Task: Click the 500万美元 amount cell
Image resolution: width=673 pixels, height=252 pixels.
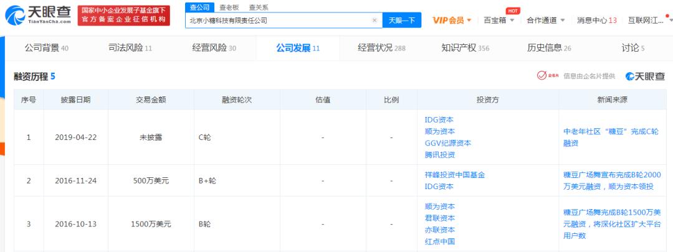Action: (151, 181)
